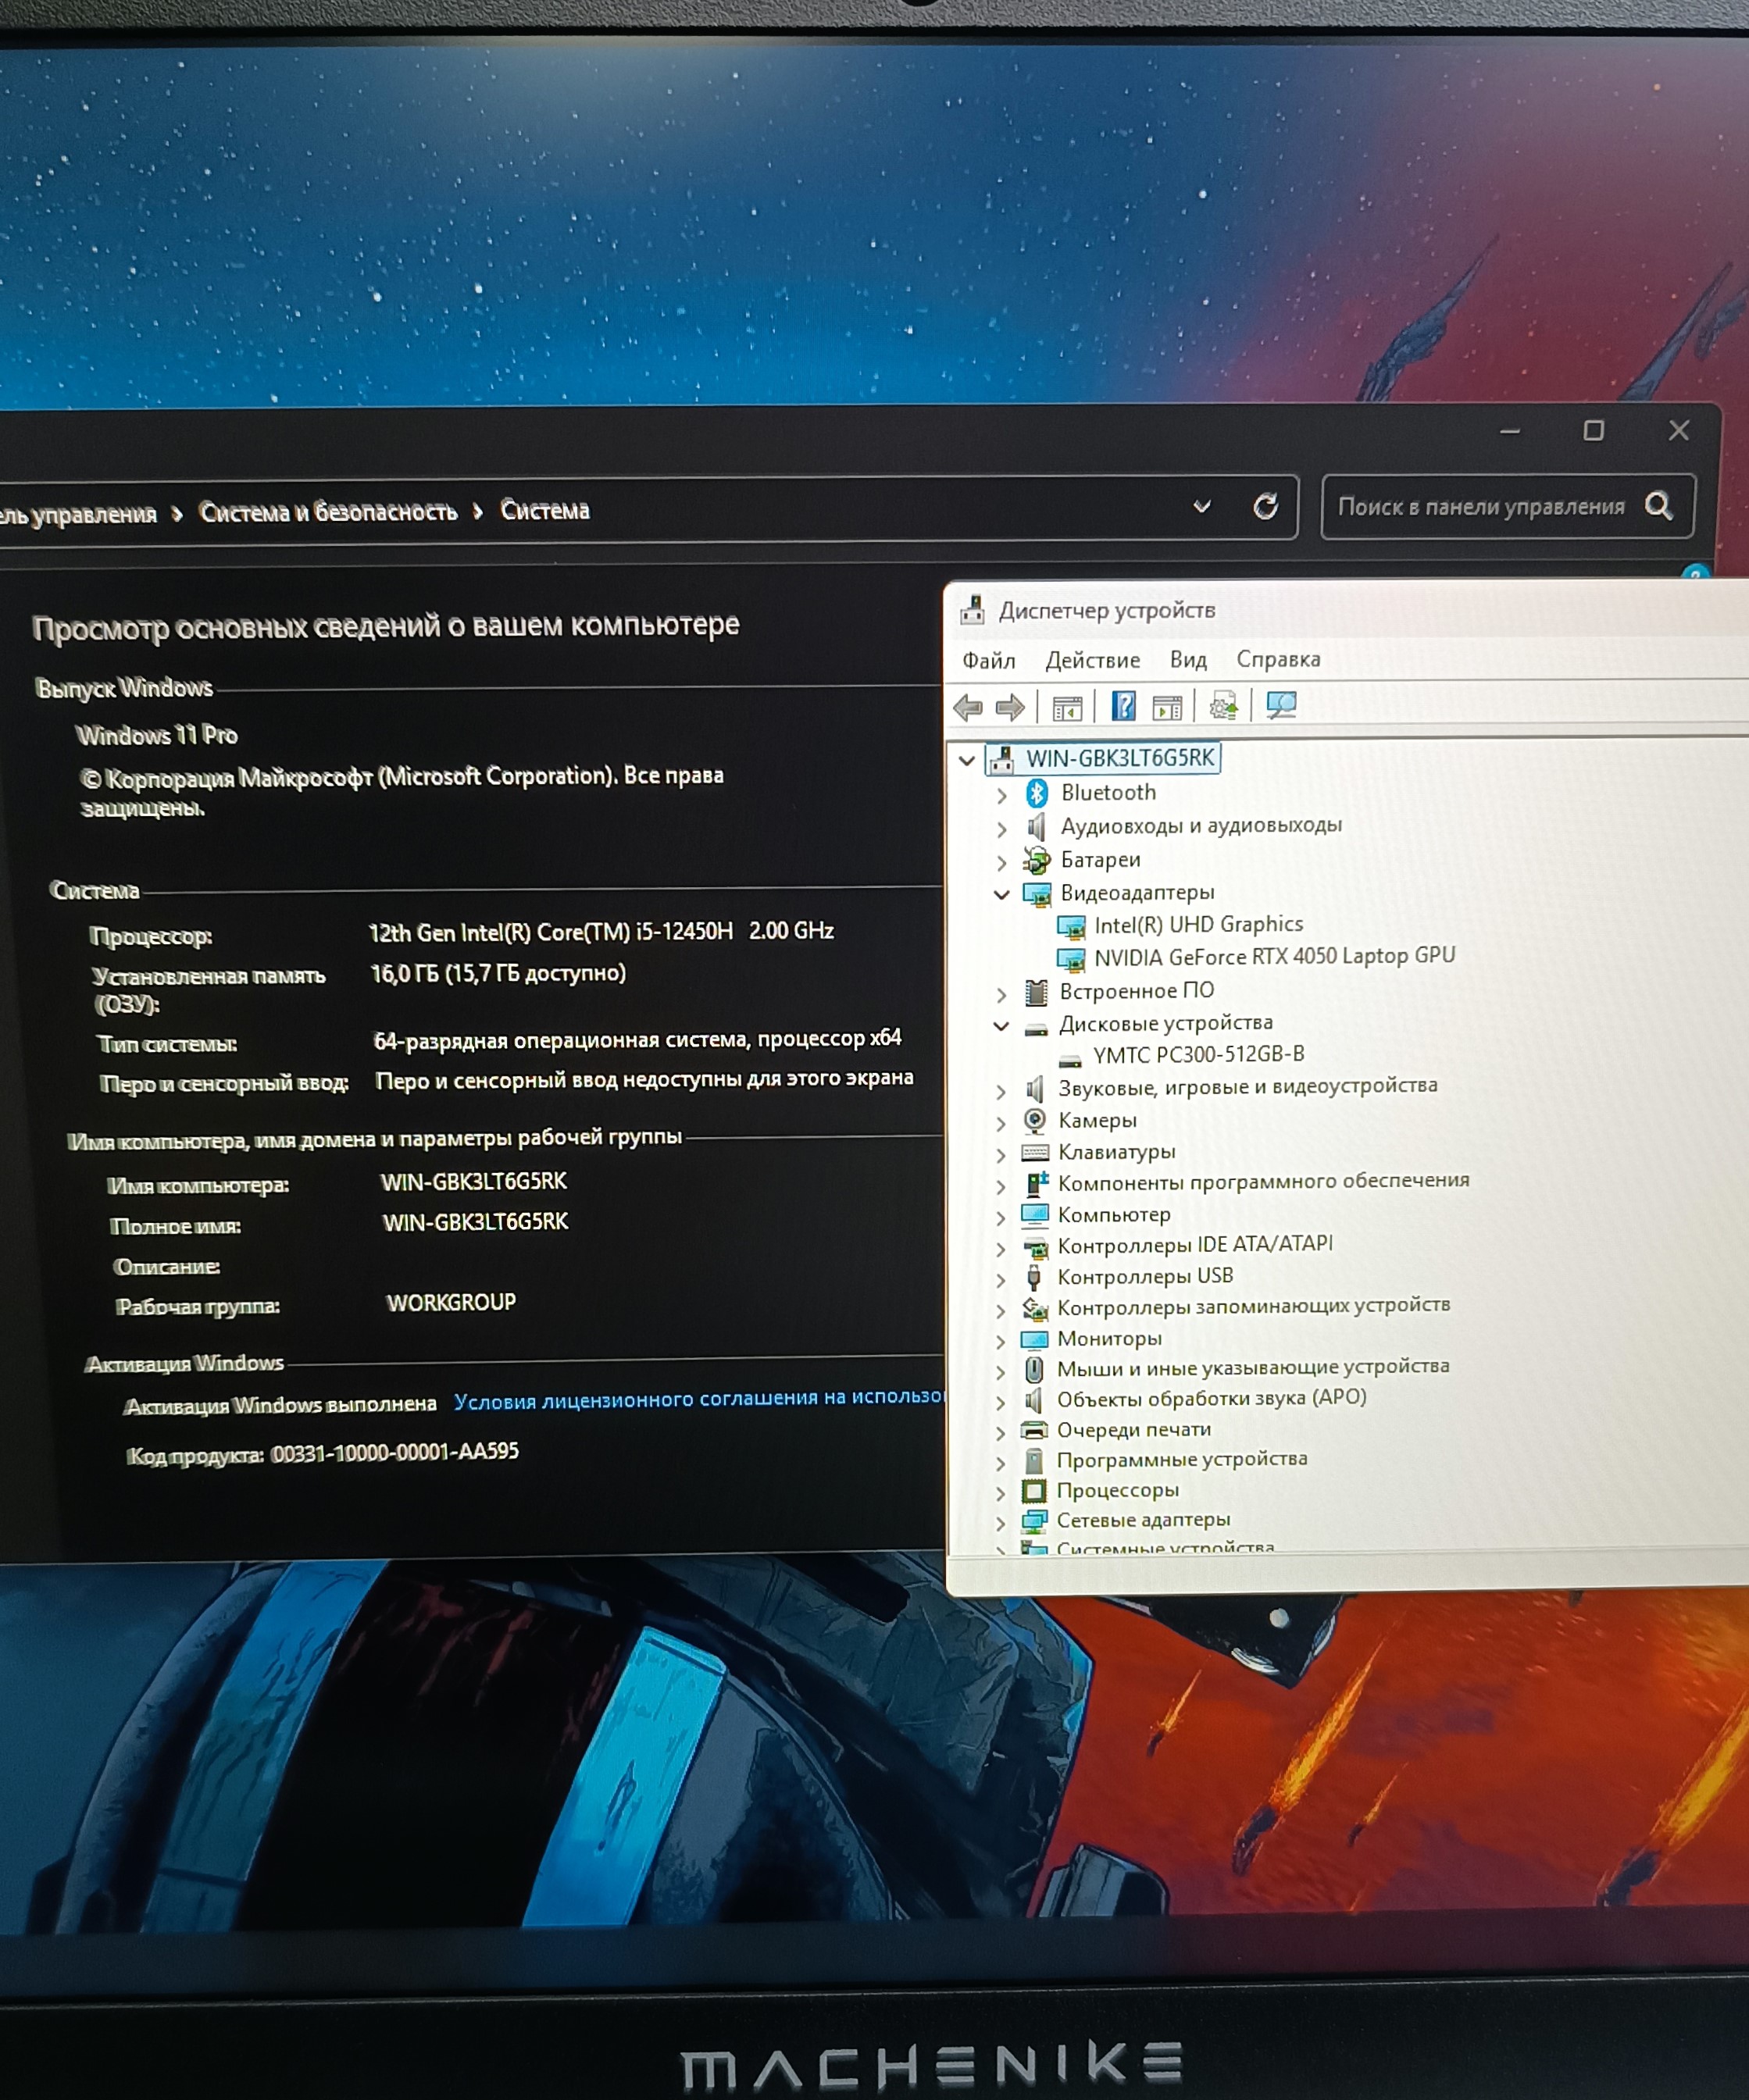
Task: Select the Камеры camera icon
Action: point(1035,1121)
